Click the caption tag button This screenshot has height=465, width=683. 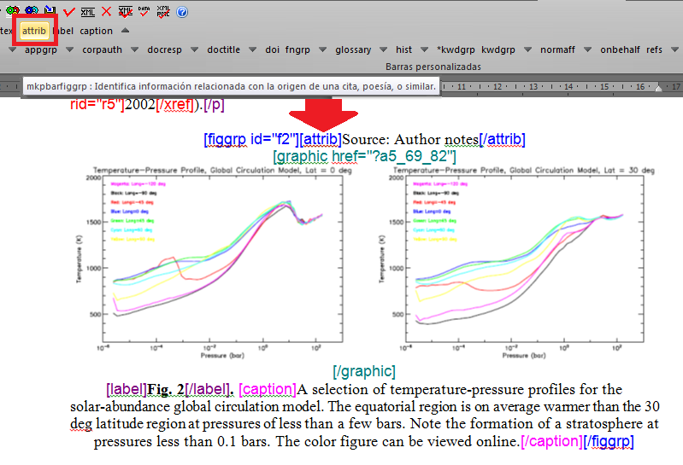pos(96,31)
